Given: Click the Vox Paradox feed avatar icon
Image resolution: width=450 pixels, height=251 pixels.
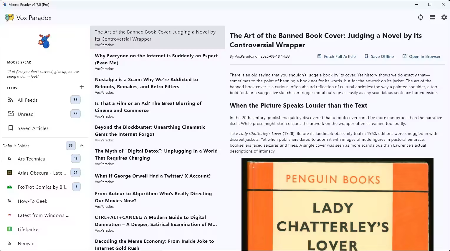Looking at the screenshot, I should point(9,18).
